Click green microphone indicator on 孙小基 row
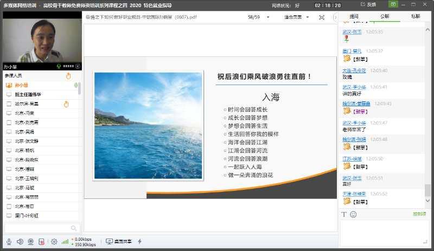 (x=76, y=85)
